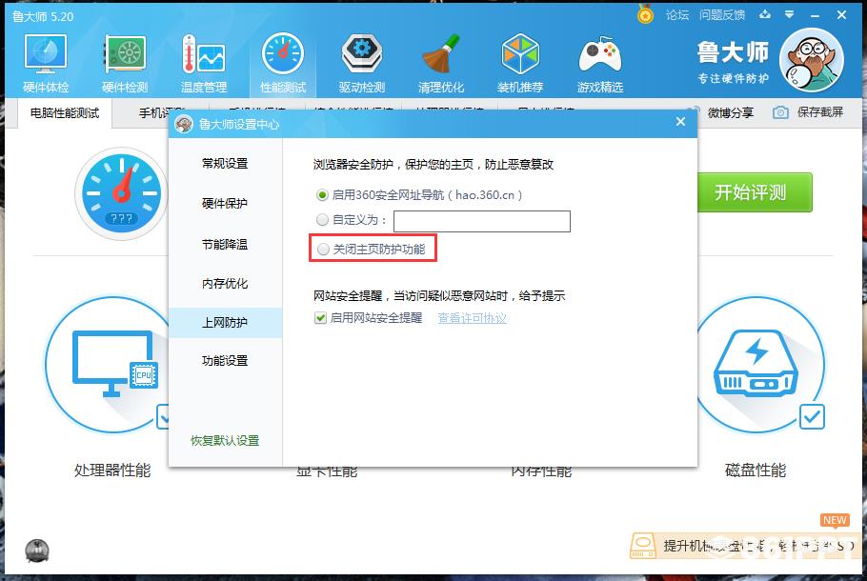The image size is (867, 581).
Task: Open 内存优化 settings category
Action: tap(225, 283)
